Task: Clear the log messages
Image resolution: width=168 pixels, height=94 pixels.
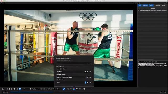Action: click(x=164, y=5)
